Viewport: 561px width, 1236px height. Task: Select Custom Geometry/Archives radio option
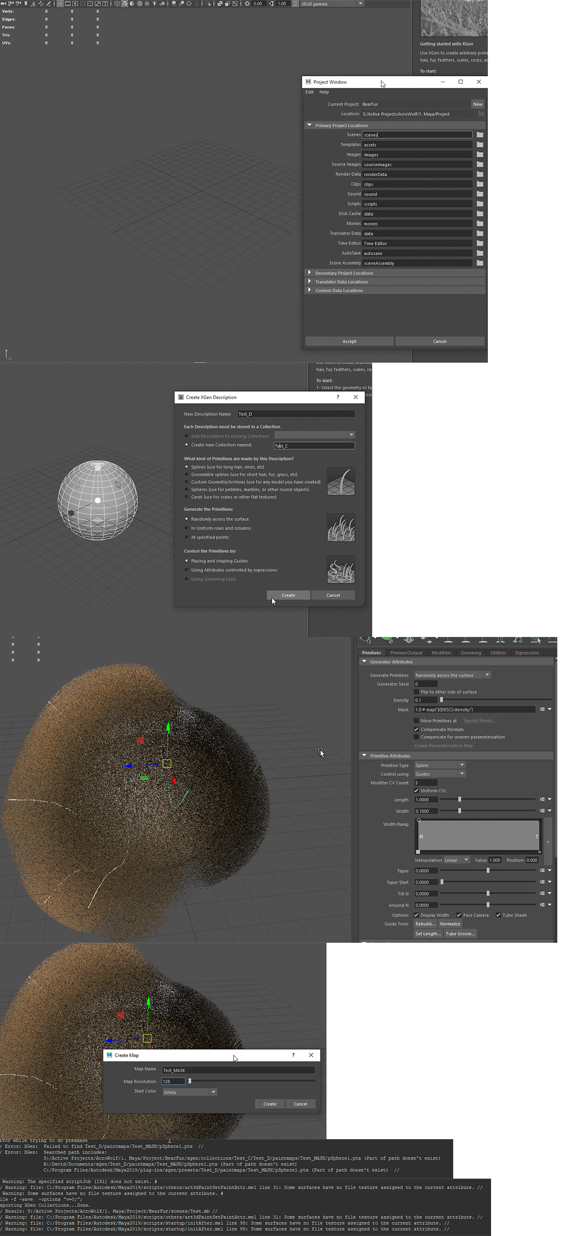[x=187, y=482]
